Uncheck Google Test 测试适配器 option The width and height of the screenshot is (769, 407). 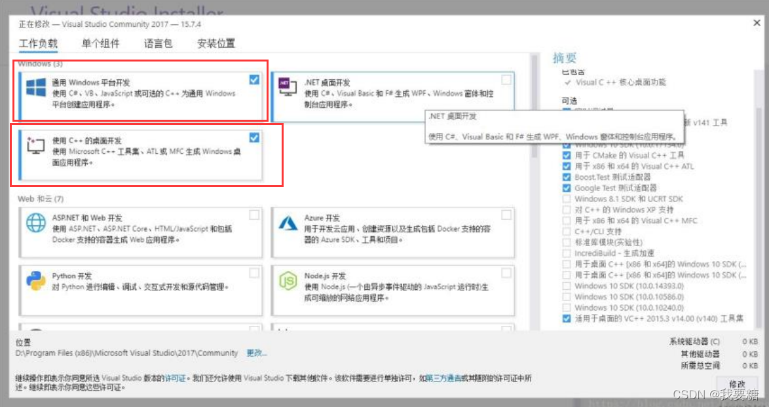tap(567, 188)
